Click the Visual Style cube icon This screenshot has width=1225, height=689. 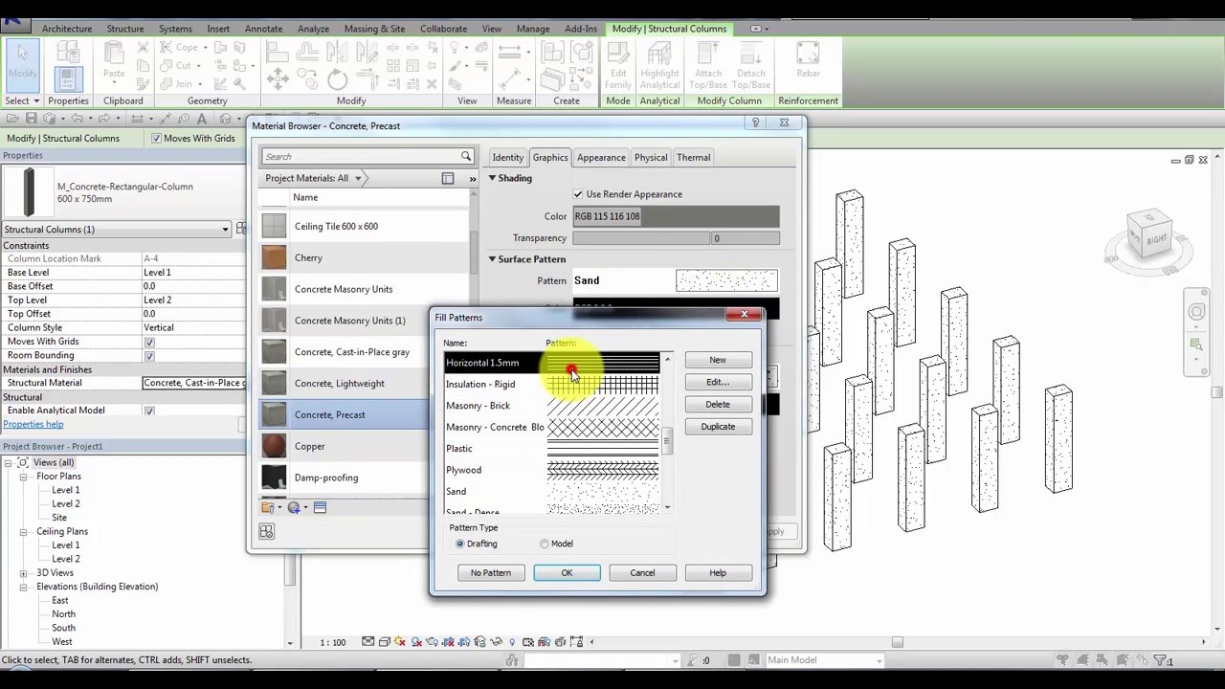pos(384,642)
